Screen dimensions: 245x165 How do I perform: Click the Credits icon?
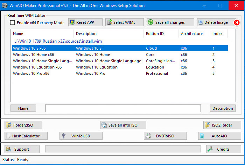coord(210,149)
